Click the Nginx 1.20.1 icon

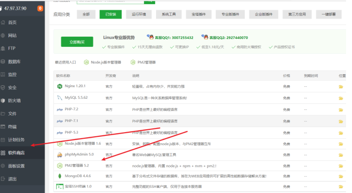click(59, 86)
